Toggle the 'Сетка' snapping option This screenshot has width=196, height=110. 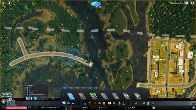[x=30, y=92]
